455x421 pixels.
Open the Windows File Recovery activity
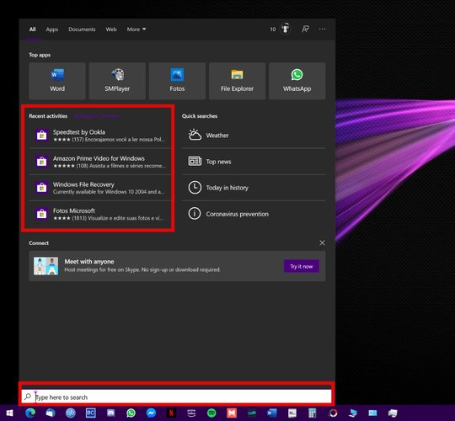(x=100, y=188)
